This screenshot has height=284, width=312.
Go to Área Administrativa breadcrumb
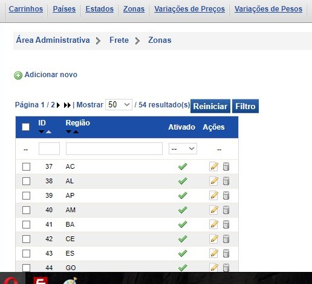point(53,40)
